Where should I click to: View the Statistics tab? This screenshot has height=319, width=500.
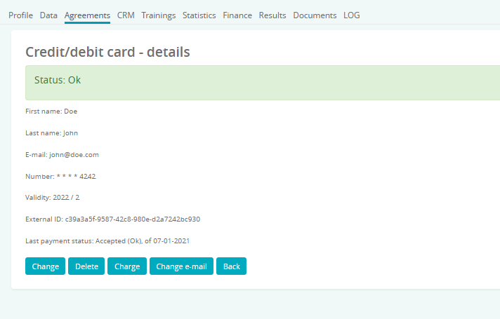coord(199,15)
